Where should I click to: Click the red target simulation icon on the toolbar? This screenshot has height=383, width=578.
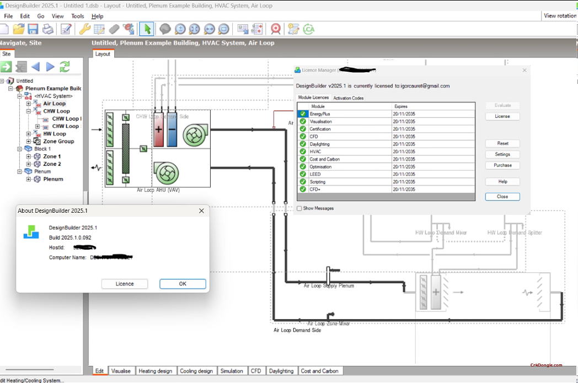click(275, 29)
